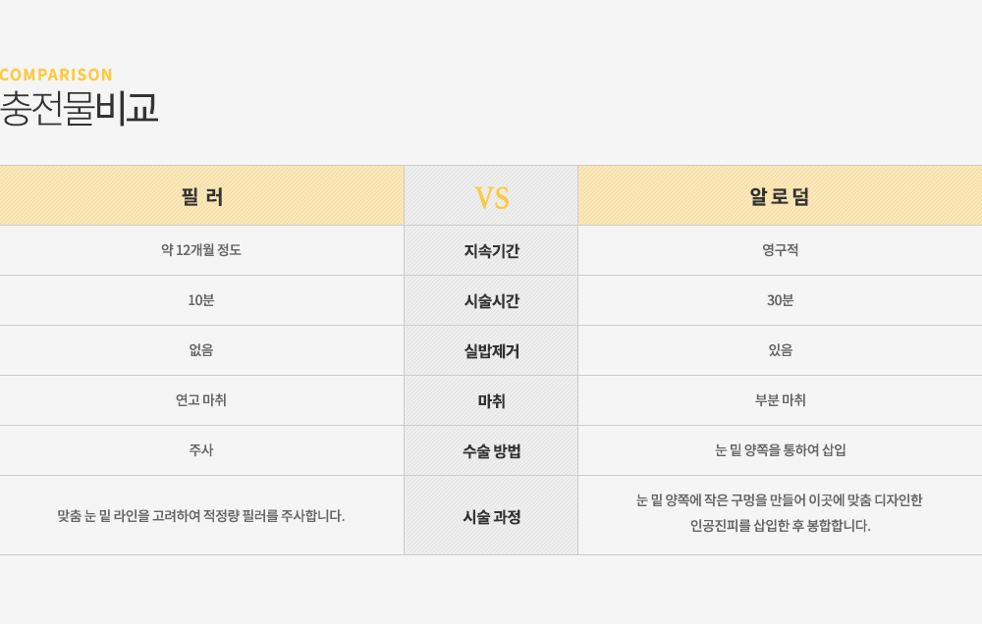Click the 지속기간 row label

point(491,251)
